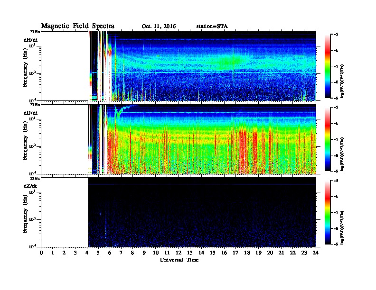Click the hour "14" tick label
This screenshot has height=290, width=376.
coord(201,253)
